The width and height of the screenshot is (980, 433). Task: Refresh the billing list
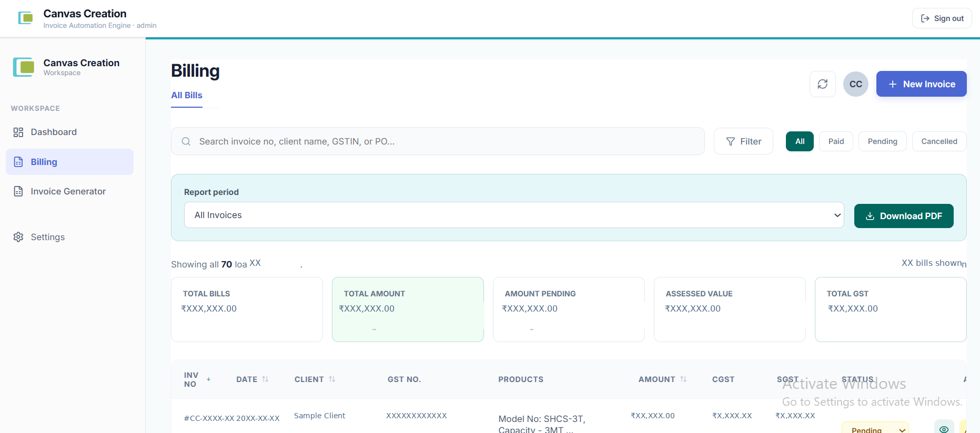823,84
